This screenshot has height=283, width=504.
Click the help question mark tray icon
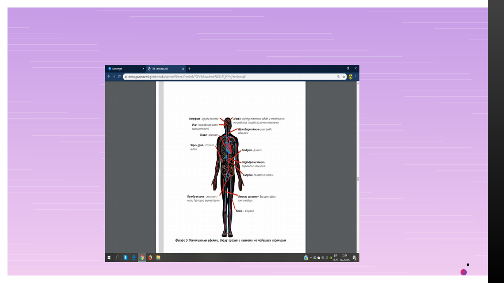pos(306,258)
